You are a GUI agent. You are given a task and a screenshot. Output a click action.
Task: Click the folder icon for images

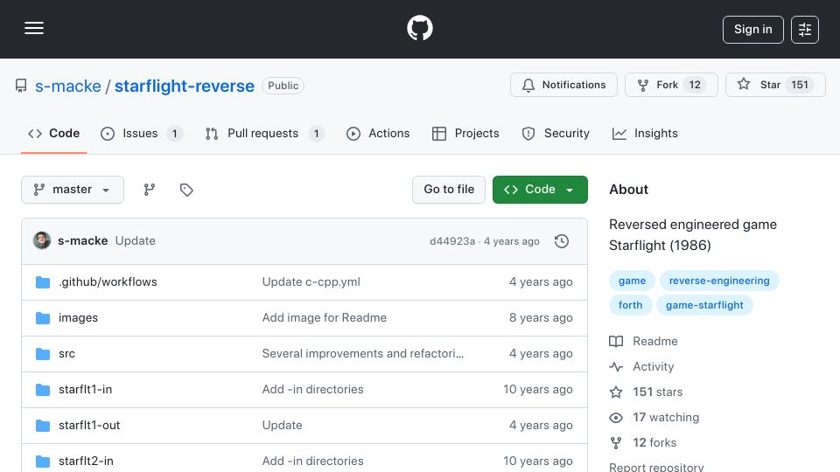(43, 318)
